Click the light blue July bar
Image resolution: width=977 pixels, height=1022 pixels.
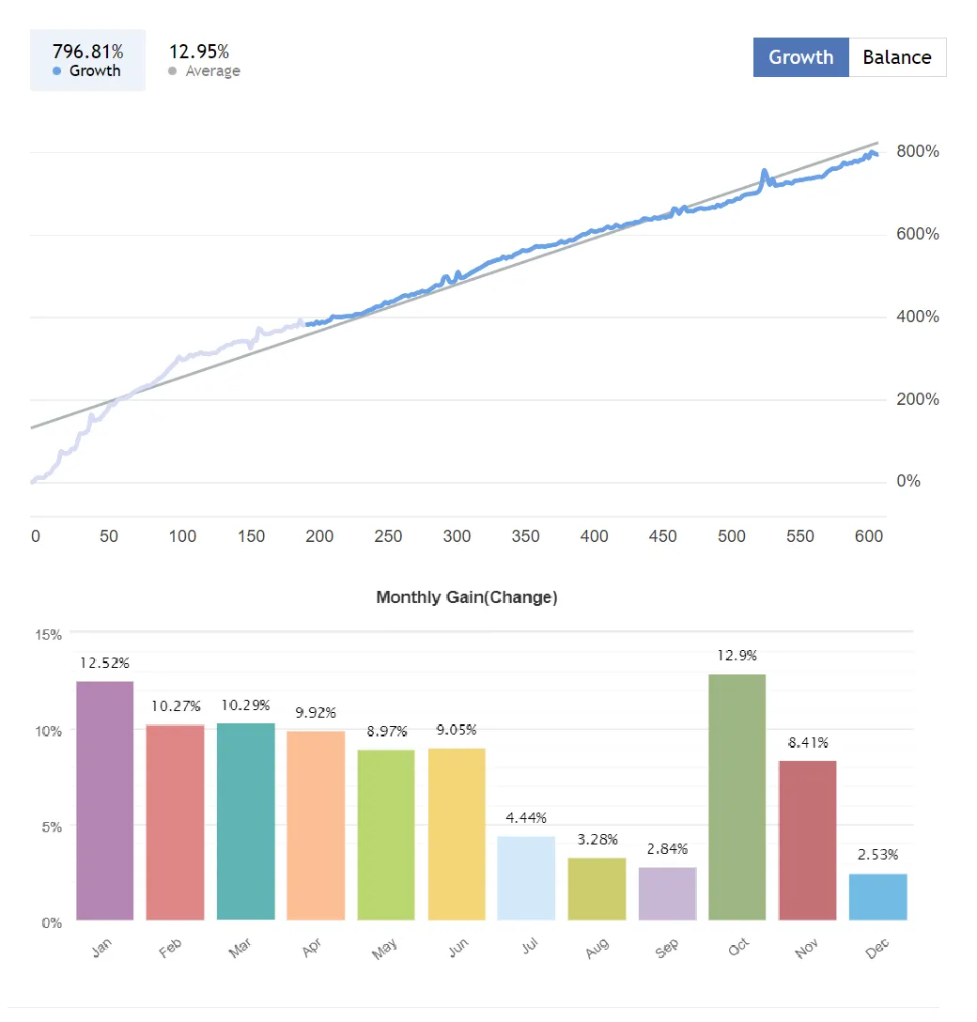[x=526, y=878]
